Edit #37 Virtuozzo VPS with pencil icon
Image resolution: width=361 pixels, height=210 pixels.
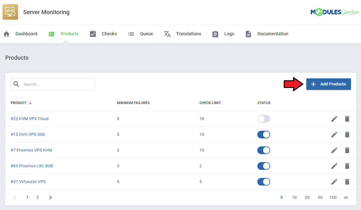coord(334,182)
